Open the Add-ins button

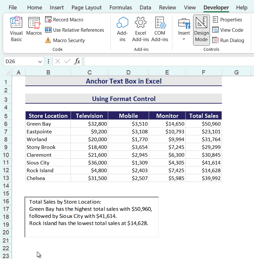coord(122,29)
